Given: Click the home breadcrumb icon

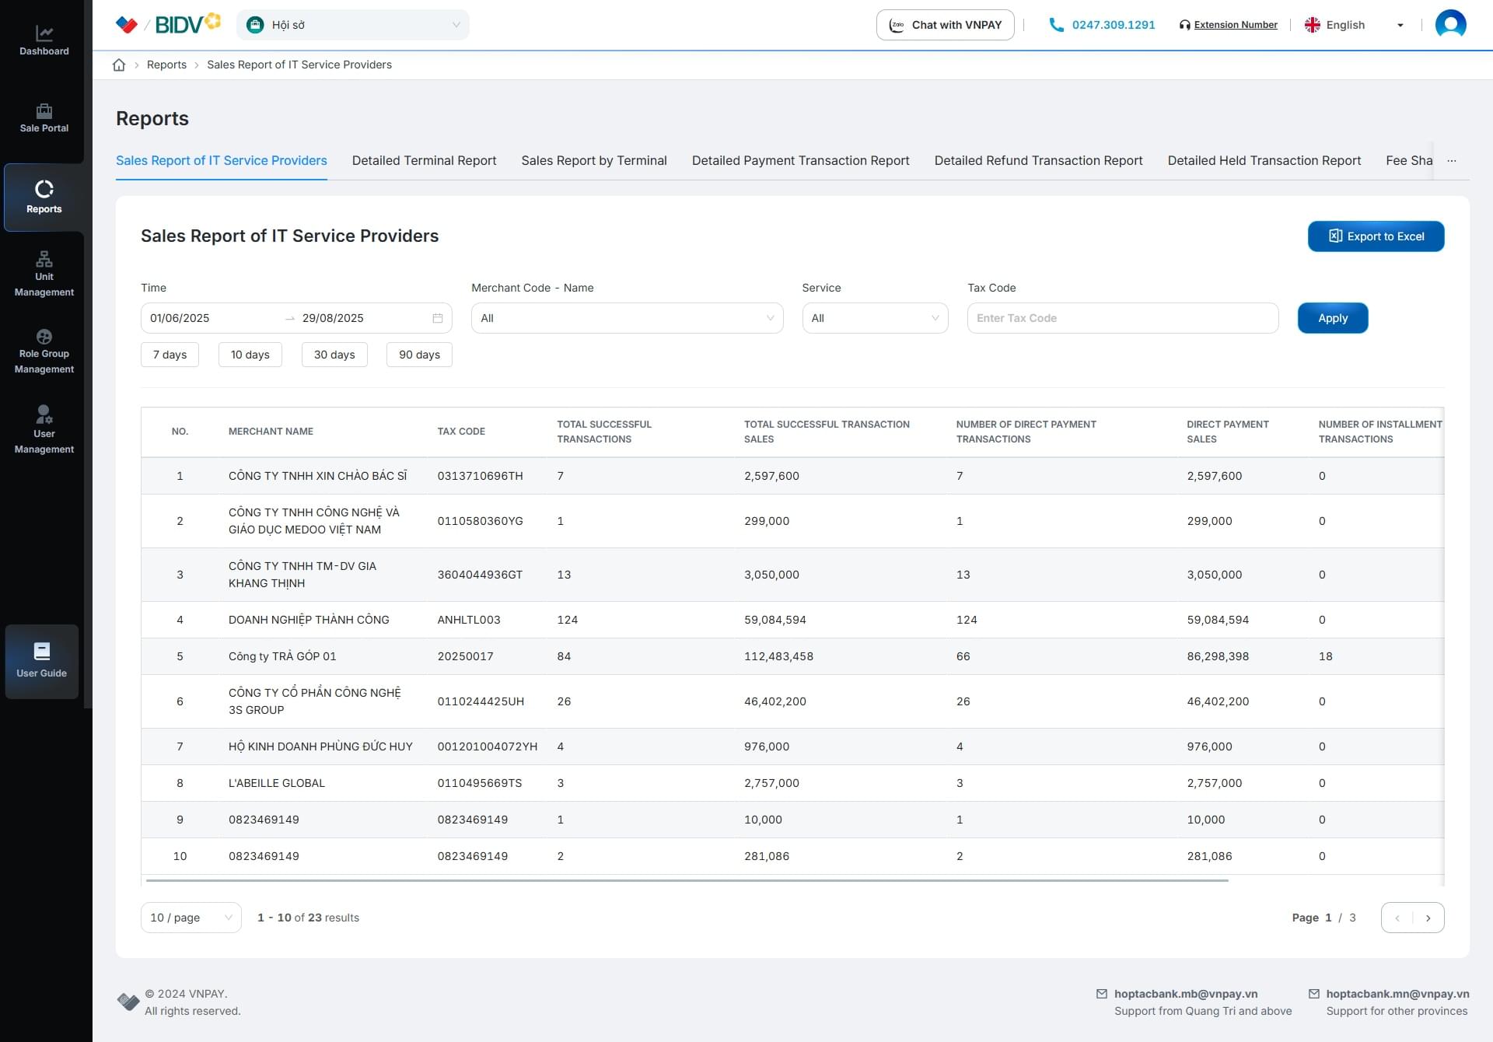Looking at the screenshot, I should [x=119, y=65].
